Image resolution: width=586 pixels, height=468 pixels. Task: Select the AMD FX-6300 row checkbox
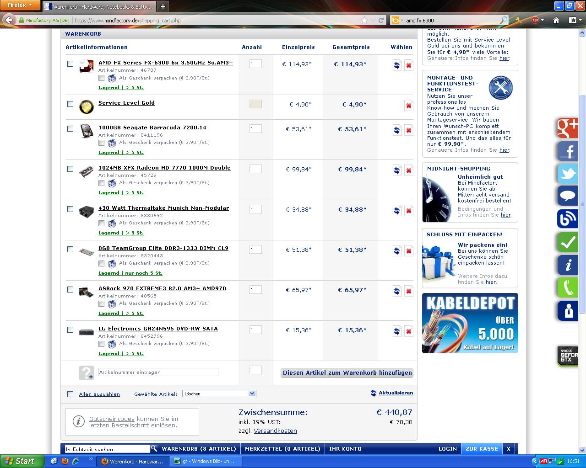pyautogui.click(x=70, y=64)
